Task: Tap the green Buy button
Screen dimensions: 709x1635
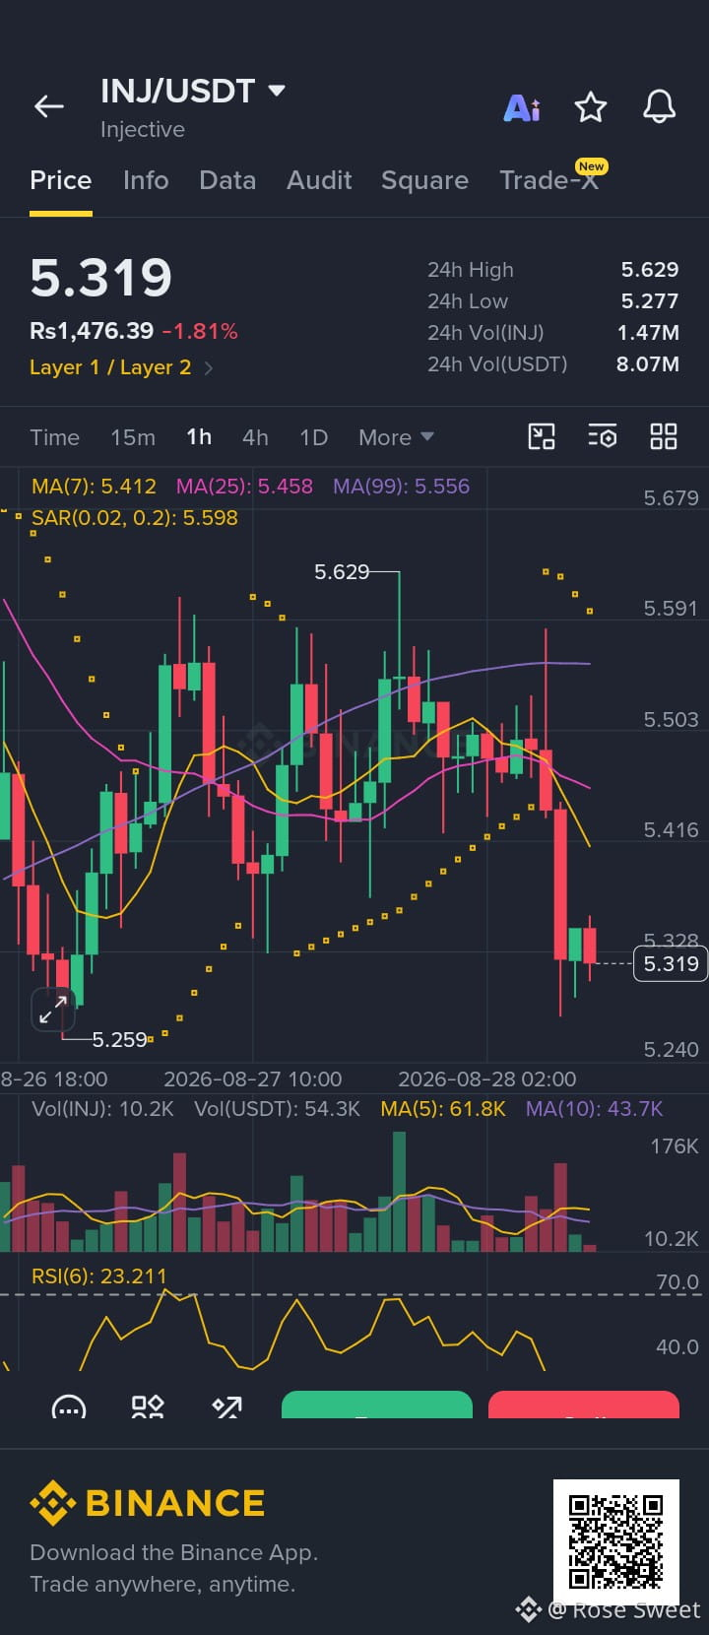Action: pos(377,1406)
